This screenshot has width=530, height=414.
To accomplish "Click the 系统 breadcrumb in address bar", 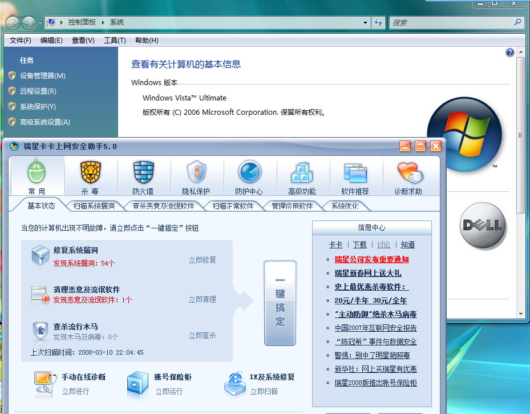I will 117,22.
